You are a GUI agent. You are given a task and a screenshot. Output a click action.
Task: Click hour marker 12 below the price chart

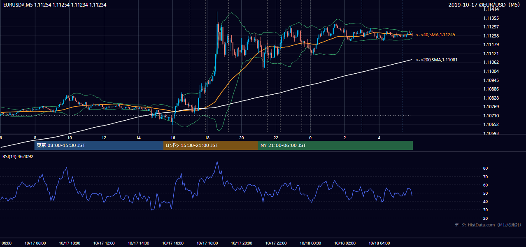coord(104,137)
